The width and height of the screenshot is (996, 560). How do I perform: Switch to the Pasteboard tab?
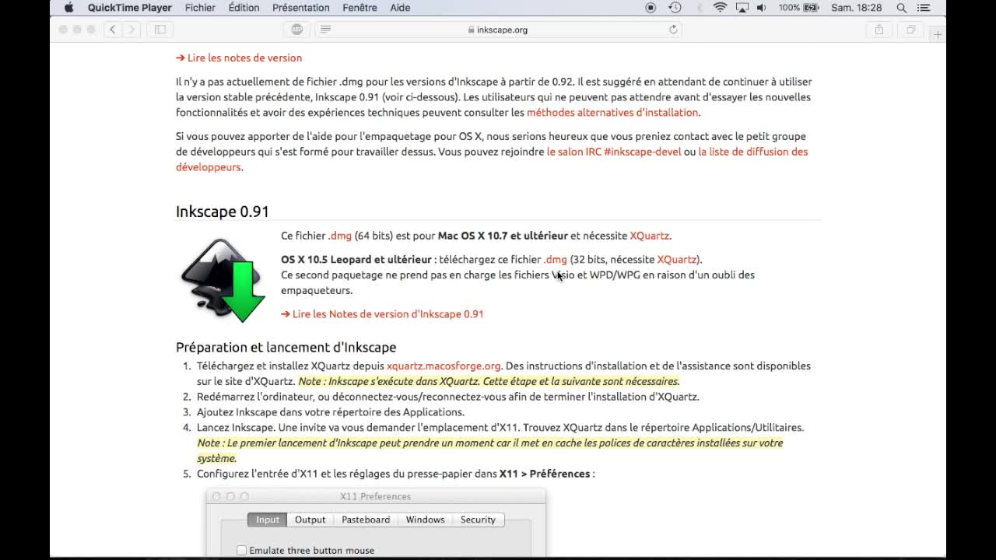click(x=365, y=520)
